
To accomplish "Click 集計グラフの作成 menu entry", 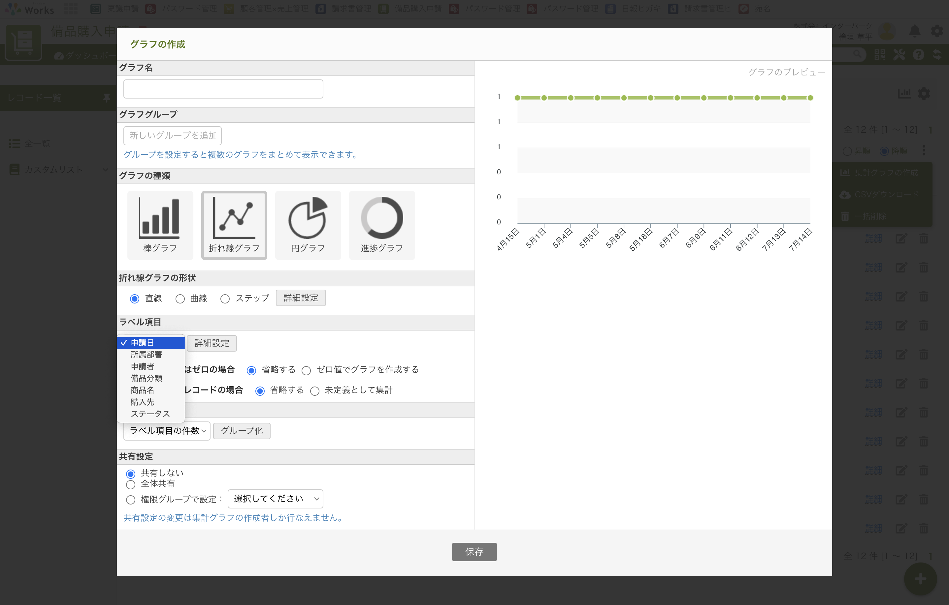I will click(882, 173).
